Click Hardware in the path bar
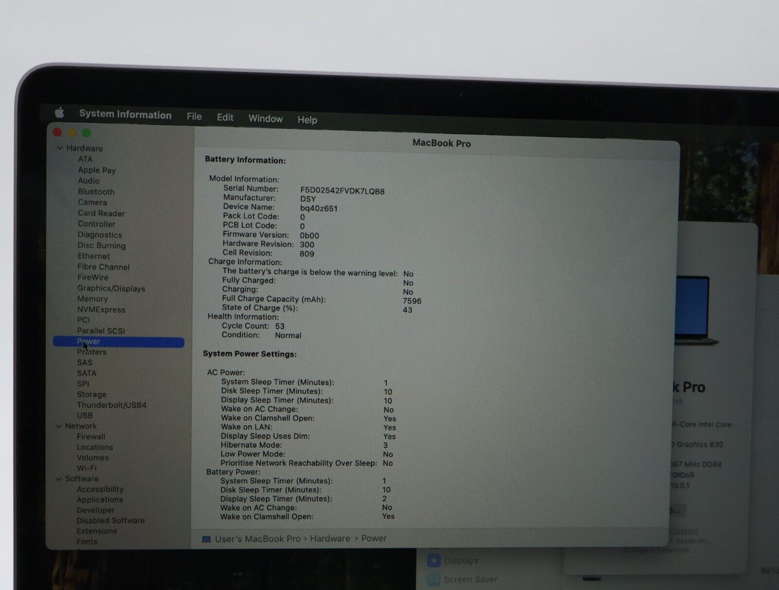779x590 pixels. 330,539
